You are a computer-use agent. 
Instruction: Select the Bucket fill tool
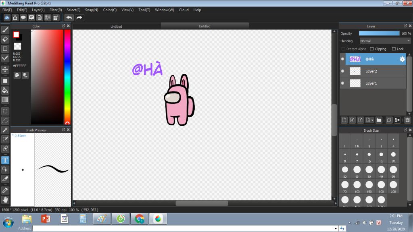click(x=5, y=91)
